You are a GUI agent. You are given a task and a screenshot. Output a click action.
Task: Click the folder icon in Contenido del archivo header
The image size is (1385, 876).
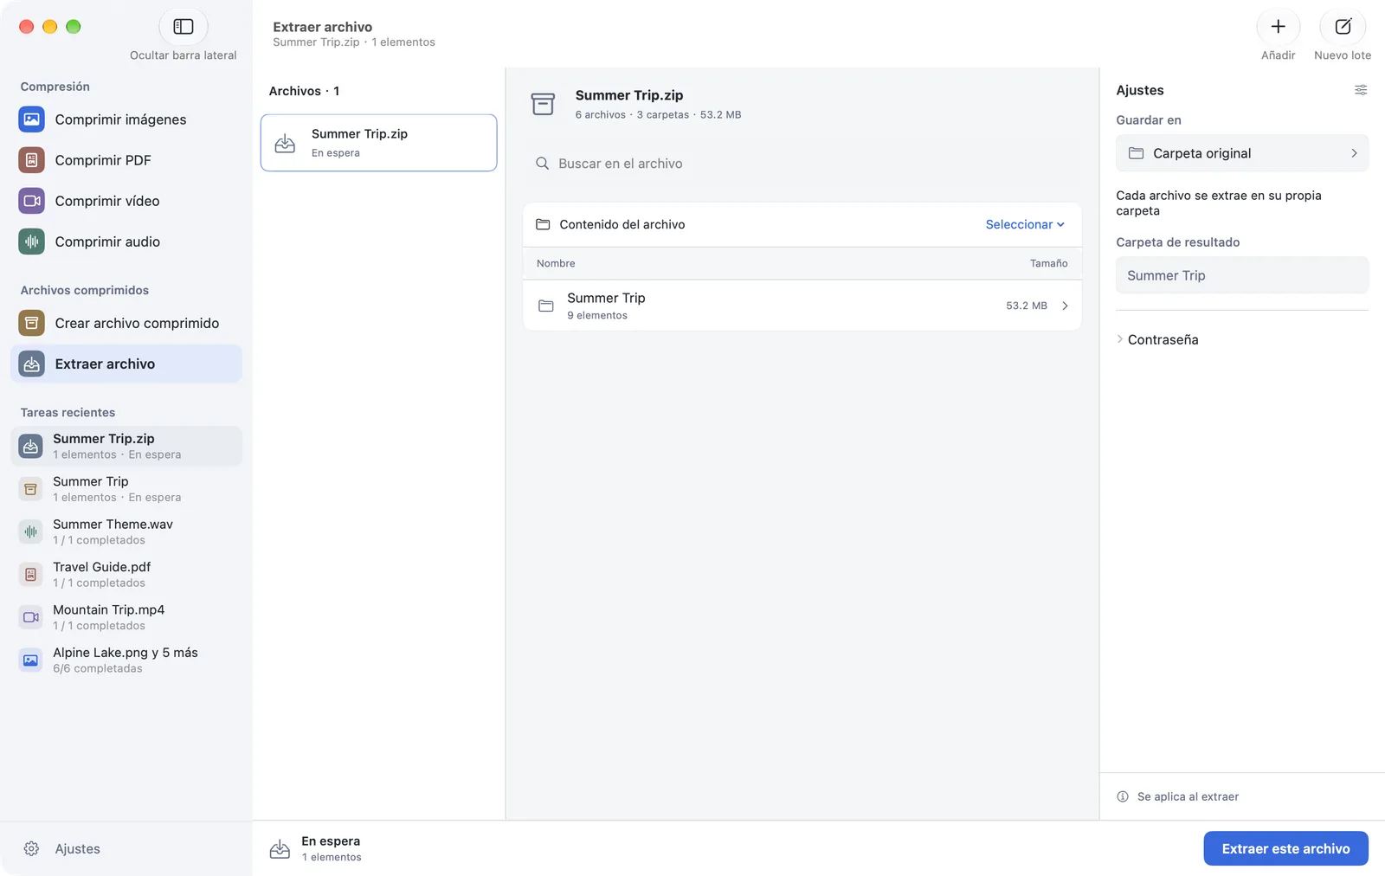[543, 224]
